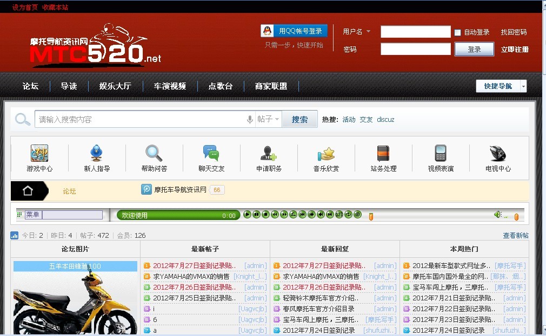
Task: Open the 菜单 menu in music player
Action: (x=33, y=215)
